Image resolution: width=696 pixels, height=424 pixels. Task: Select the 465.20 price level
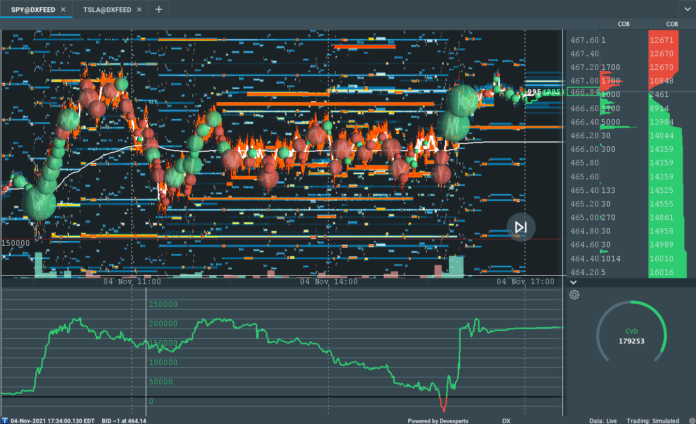tap(584, 204)
